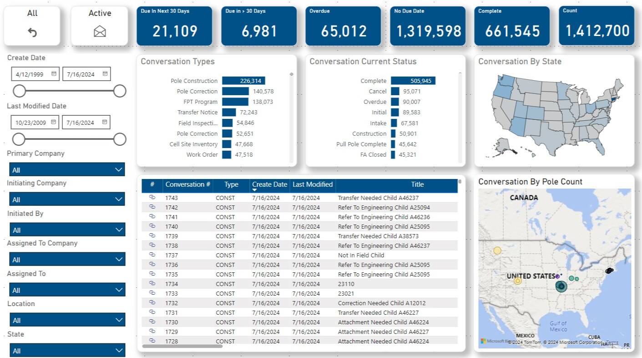Open the Last Modified Date end calendar picker
The width and height of the screenshot is (642, 358).
tap(105, 122)
